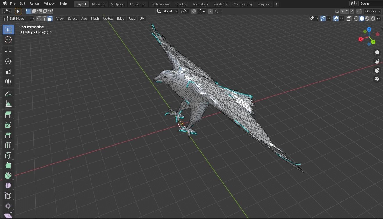
Task: Choose the Rotate tool
Action: click(x=8, y=62)
